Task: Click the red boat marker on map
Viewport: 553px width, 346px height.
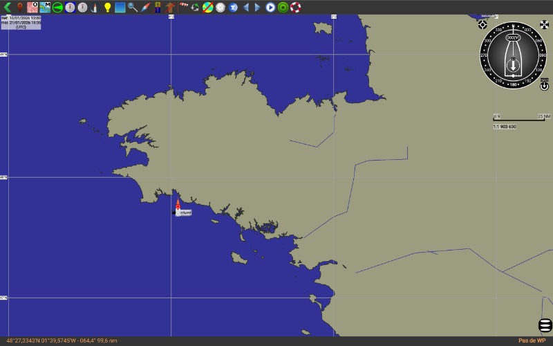Action: [x=178, y=205]
